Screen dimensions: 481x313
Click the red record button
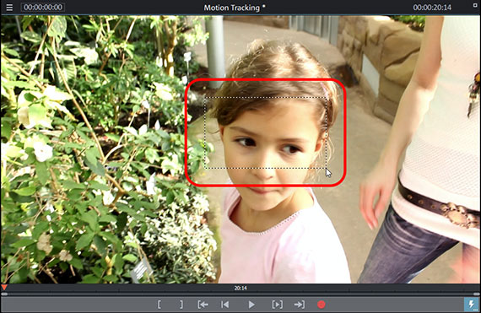322,305
